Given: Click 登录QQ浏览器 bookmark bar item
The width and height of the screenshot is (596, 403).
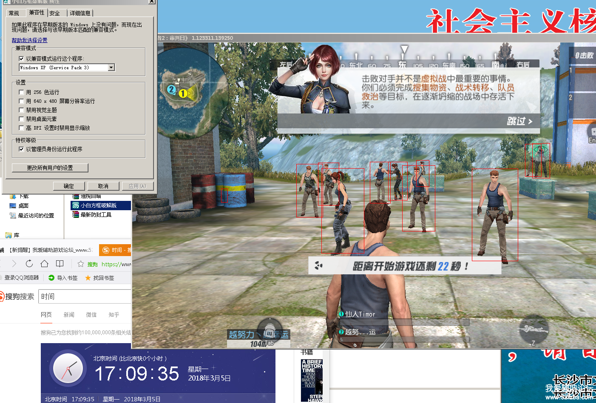Looking at the screenshot, I should [x=21, y=278].
